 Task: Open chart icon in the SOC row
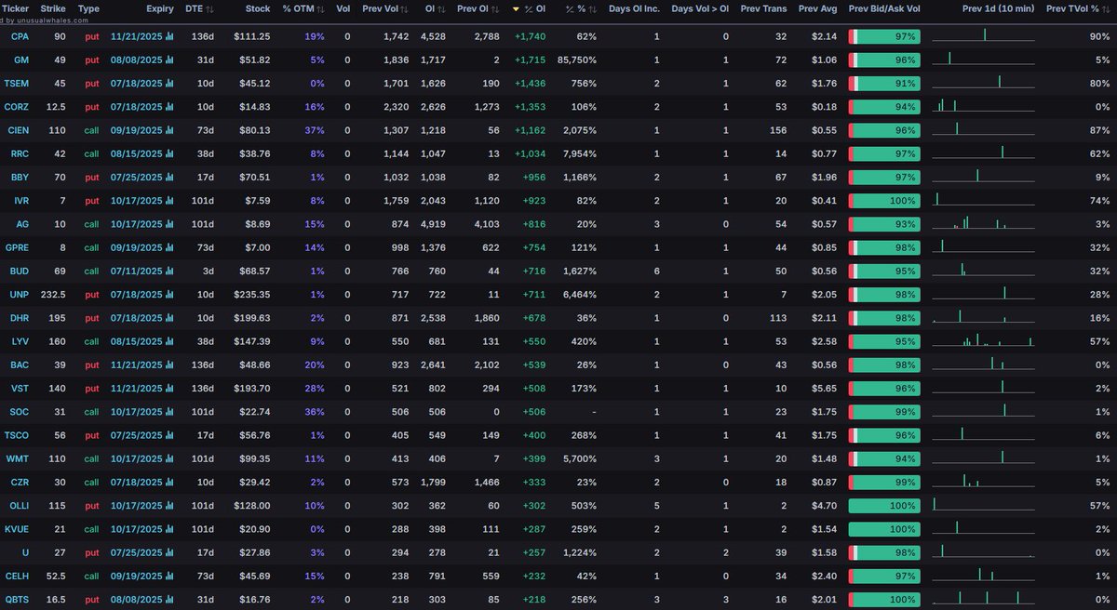(169, 412)
